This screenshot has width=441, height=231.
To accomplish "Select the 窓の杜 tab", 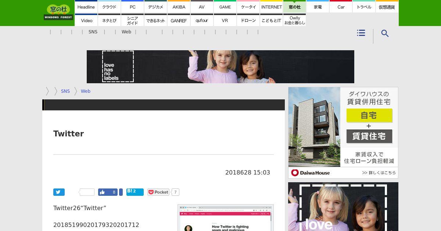I will tap(295, 7).
